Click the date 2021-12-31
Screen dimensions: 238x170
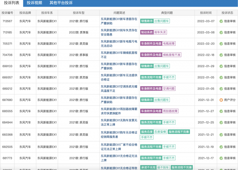coord(206,100)
